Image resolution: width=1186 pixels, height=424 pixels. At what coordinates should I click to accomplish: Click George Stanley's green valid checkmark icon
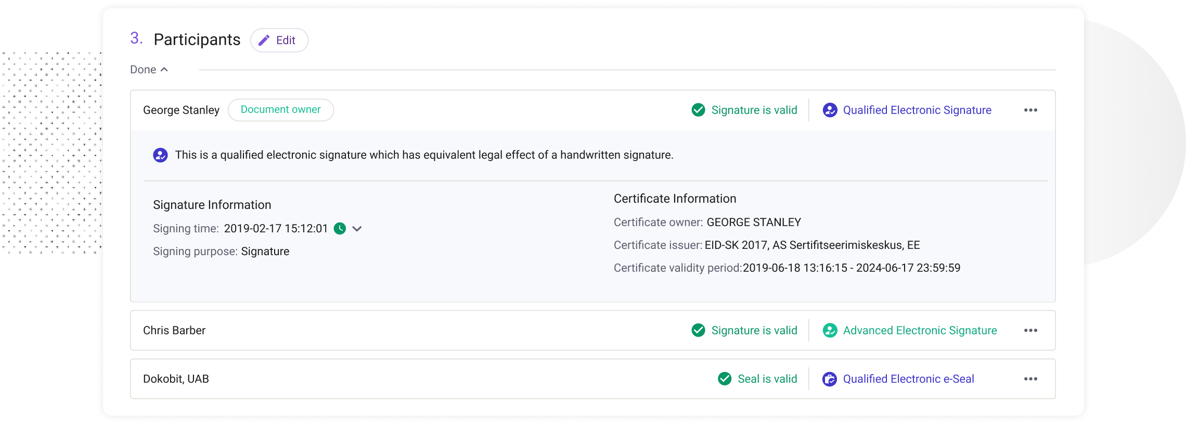pyautogui.click(x=698, y=110)
